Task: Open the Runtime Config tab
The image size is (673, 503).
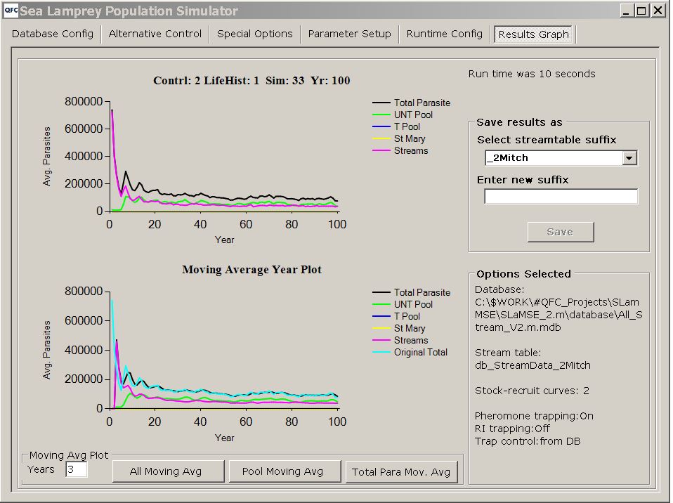Action: [x=444, y=33]
